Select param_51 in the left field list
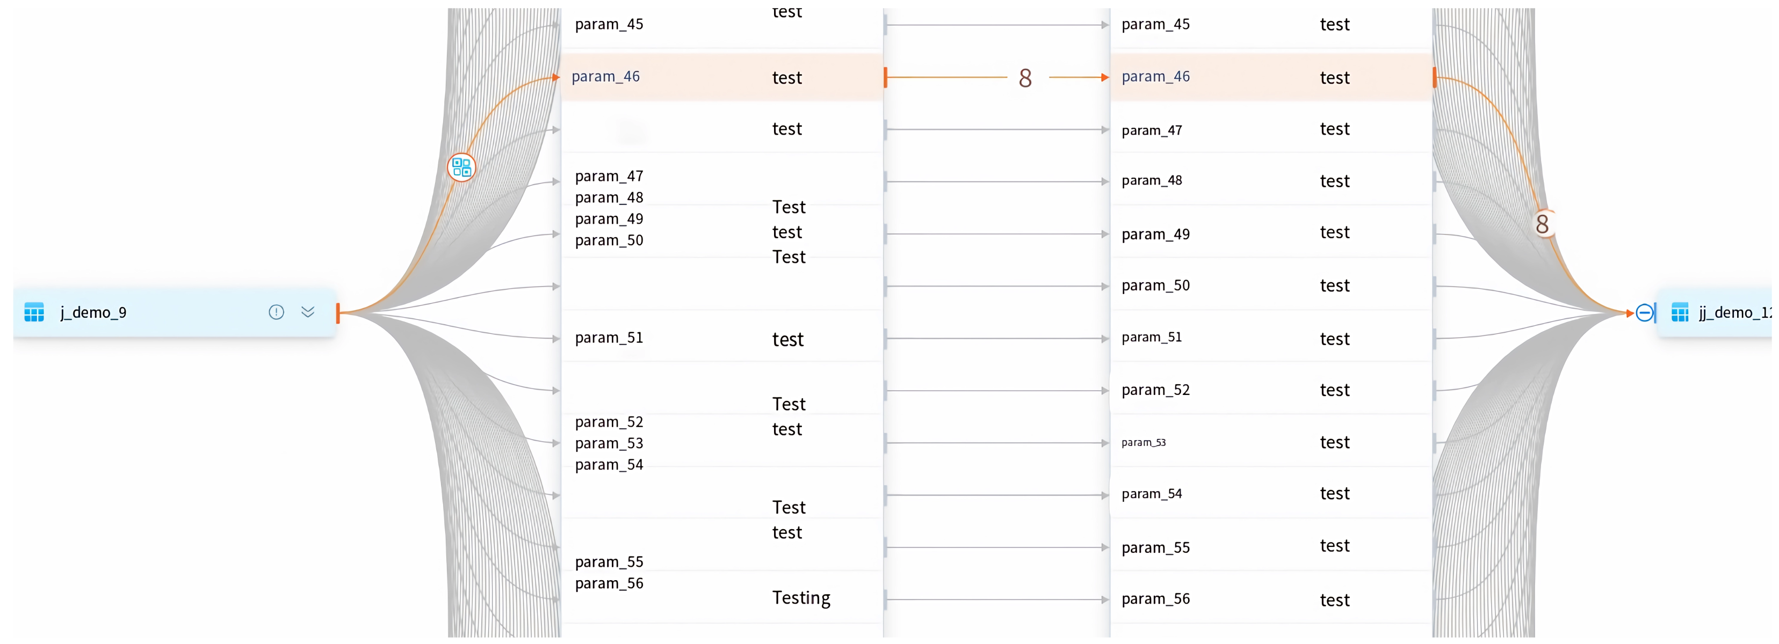The width and height of the screenshot is (1779, 644). 609,338
